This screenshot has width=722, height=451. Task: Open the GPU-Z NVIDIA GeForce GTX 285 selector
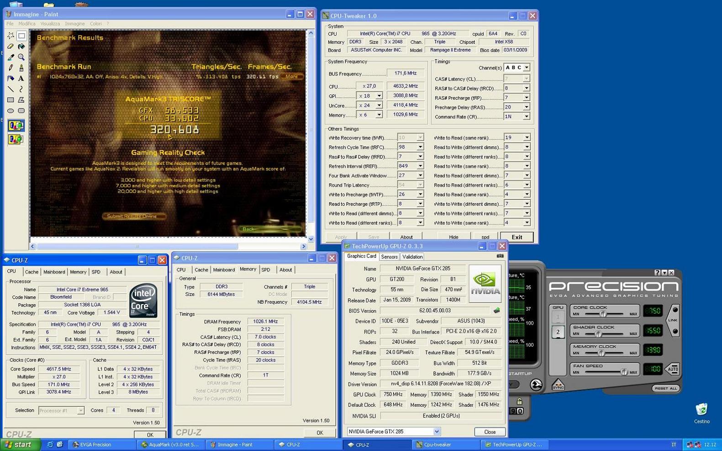[x=394, y=431]
